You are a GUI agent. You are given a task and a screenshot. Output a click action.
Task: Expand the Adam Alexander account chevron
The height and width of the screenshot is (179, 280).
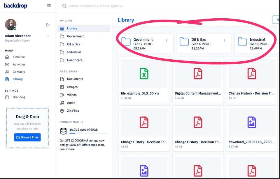[48, 36]
